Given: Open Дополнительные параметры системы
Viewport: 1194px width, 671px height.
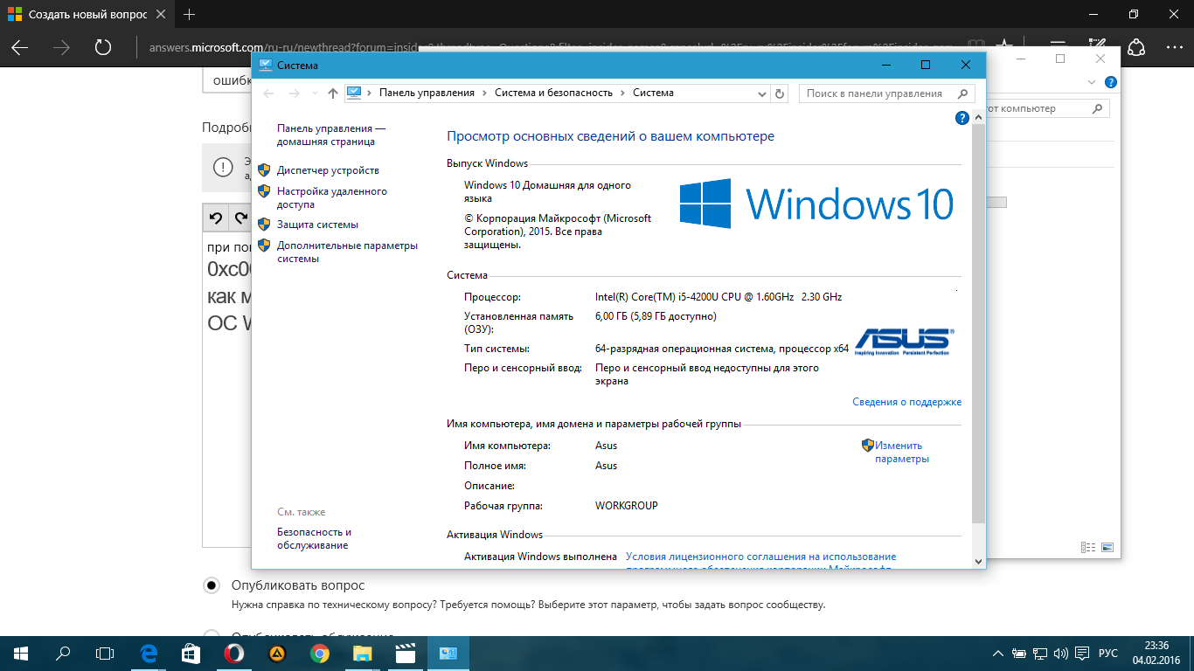Looking at the screenshot, I should pyautogui.click(x=347, y=252).
